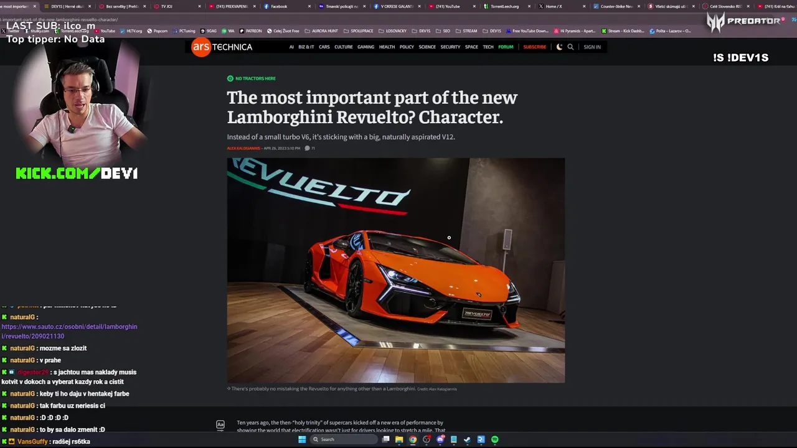797x448 pixels.
Task: Switch to the TorrentLeech.org tab
Action: (x=504, y=6)
